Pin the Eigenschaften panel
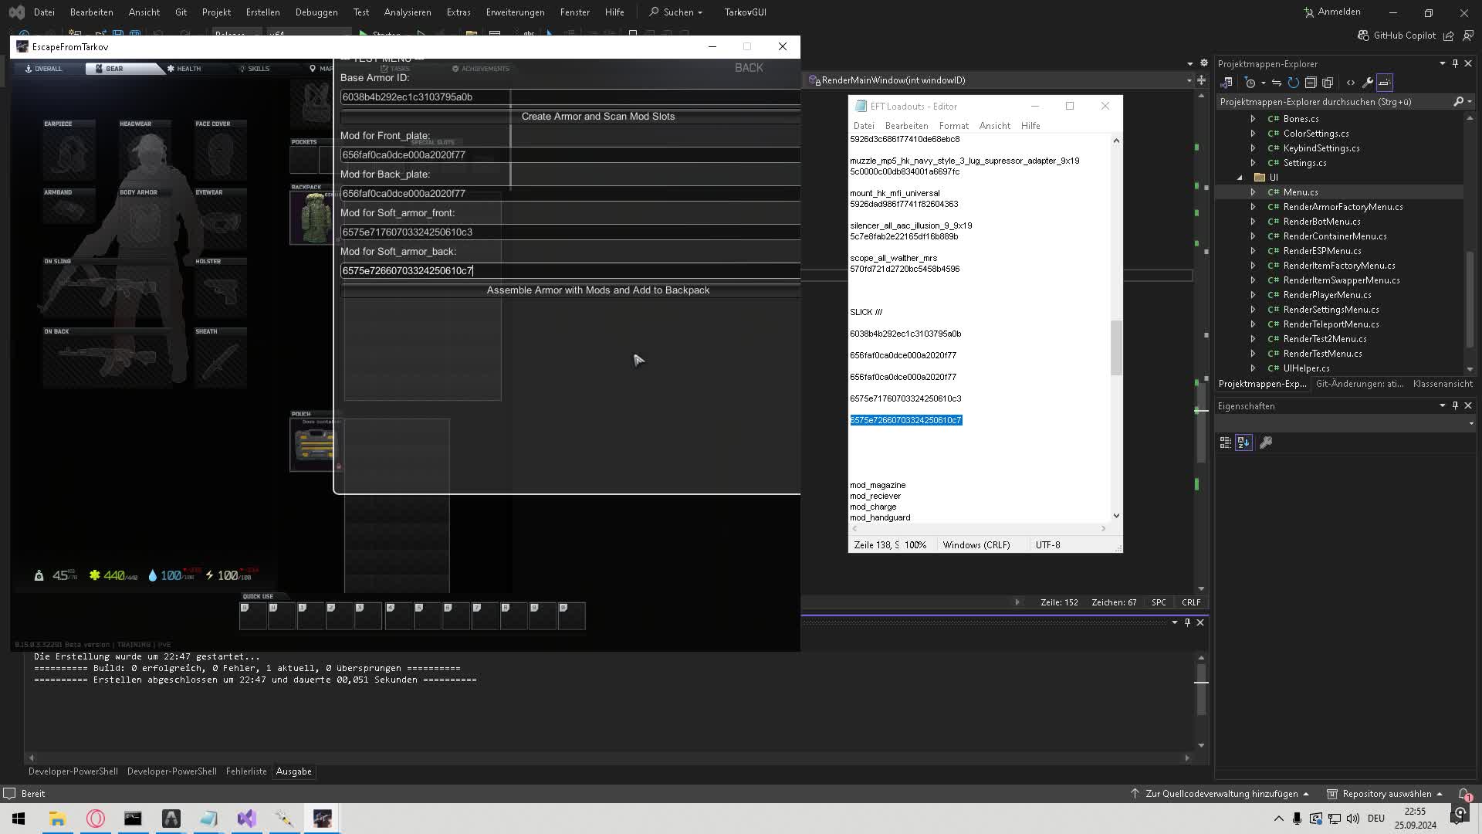This screenshot has width=1482, height=834. pos(1455,405)
